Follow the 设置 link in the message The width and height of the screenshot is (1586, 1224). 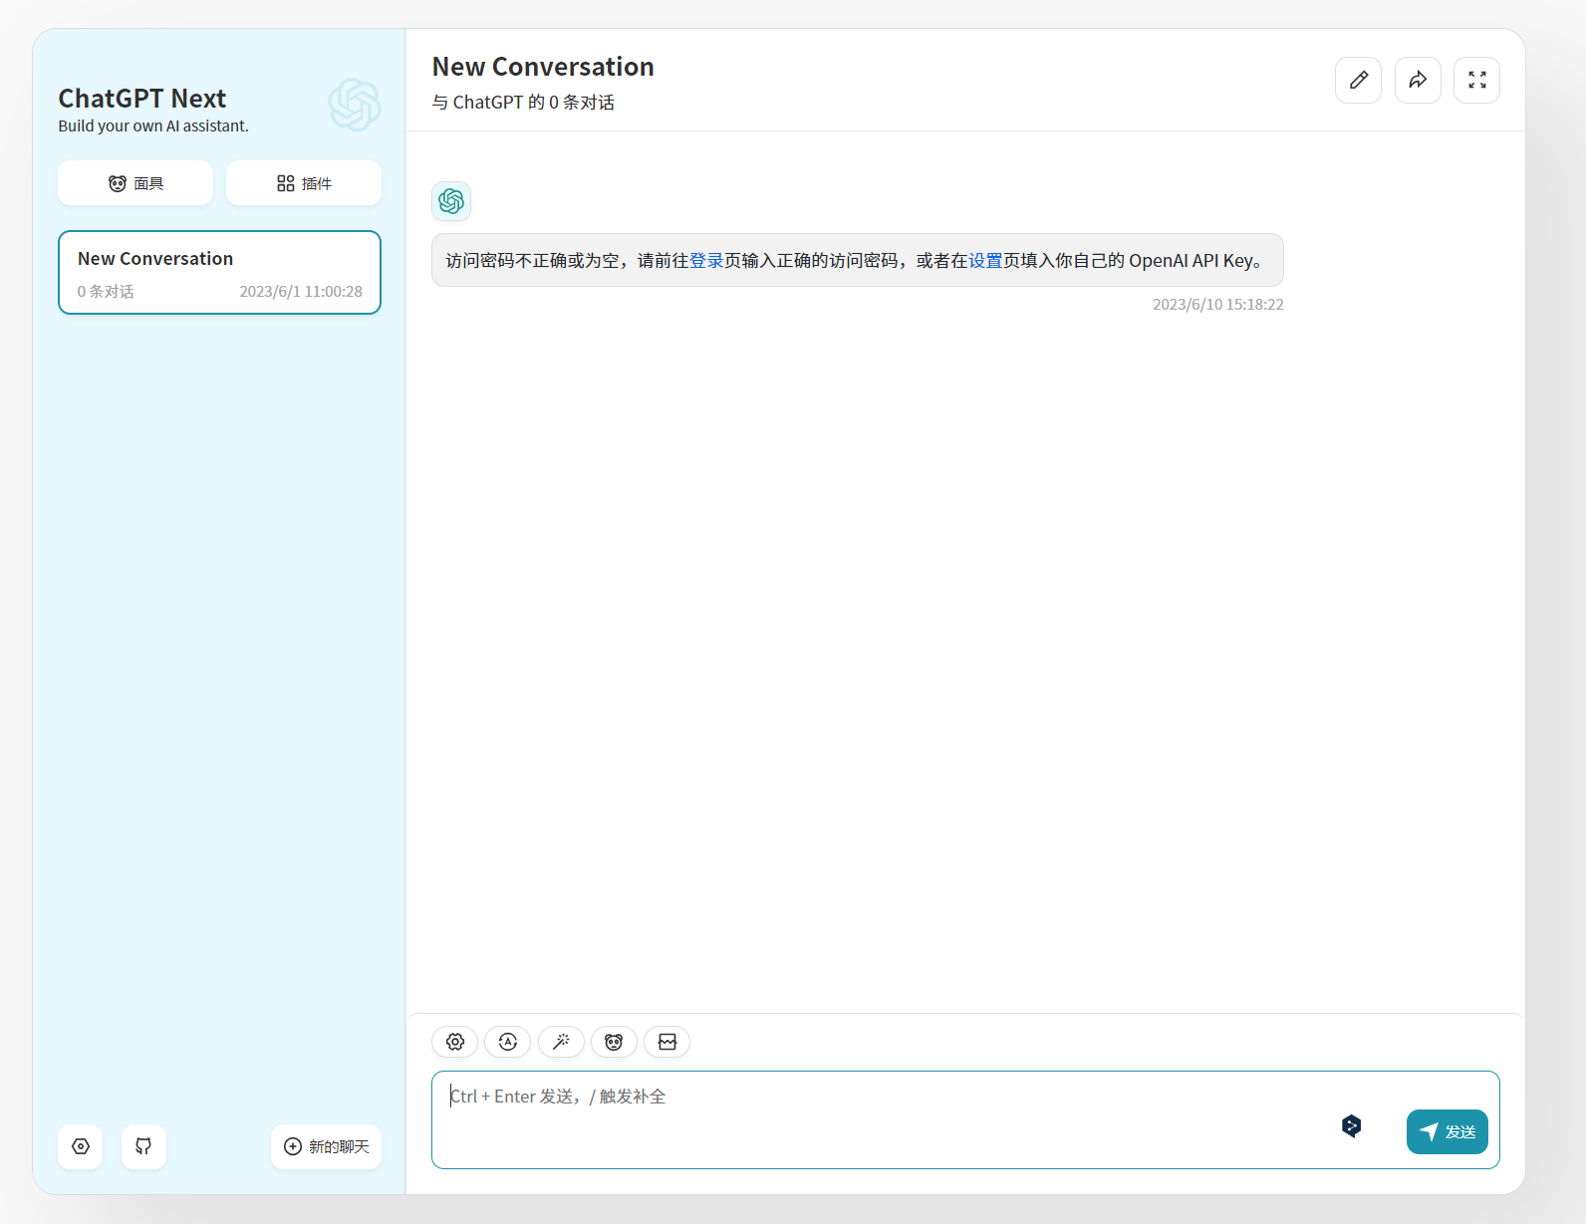(x=985, y=261)
